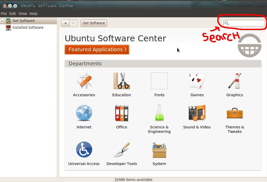Image resolution: width=267 pixels, height=182 pixels.
Task: Select Installed Software in the sidebar
Action: click(29, 27)
